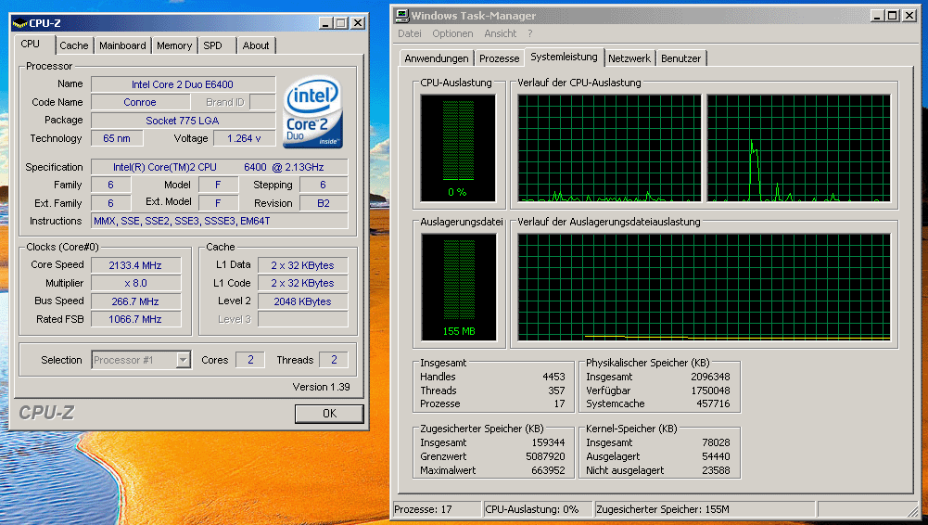Image resolution: width=928 pixels, height=525 pixels.
Task: Open the About tab in CPU-Z
Action: [256, 45]
